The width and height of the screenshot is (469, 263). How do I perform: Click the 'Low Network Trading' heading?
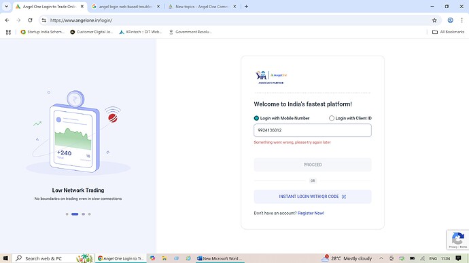pos(78,190)
